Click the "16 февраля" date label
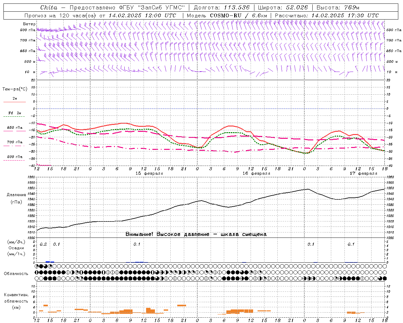Viewport: 403px width, 323px height. 256,173
